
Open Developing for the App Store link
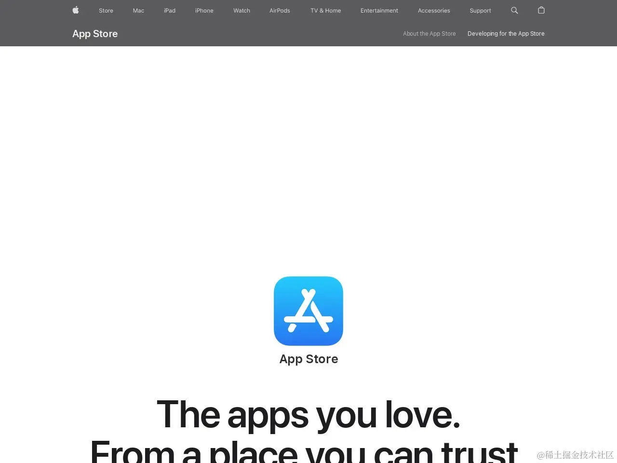pyautogui.click(x=506, y=34)
